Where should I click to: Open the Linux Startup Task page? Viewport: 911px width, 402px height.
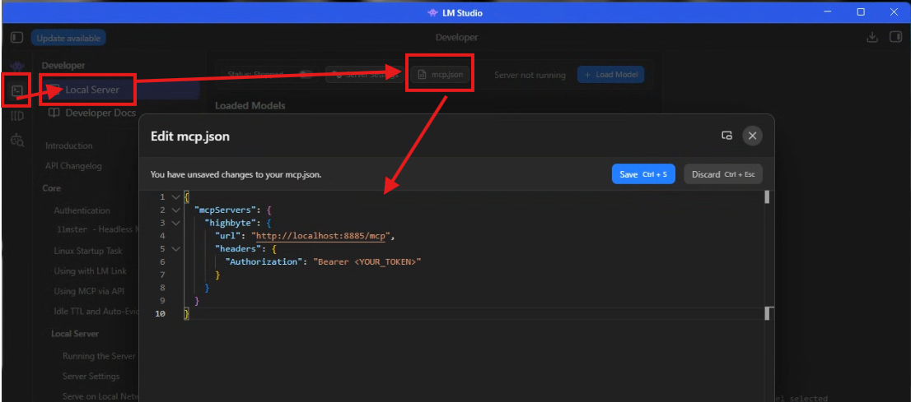88,252
